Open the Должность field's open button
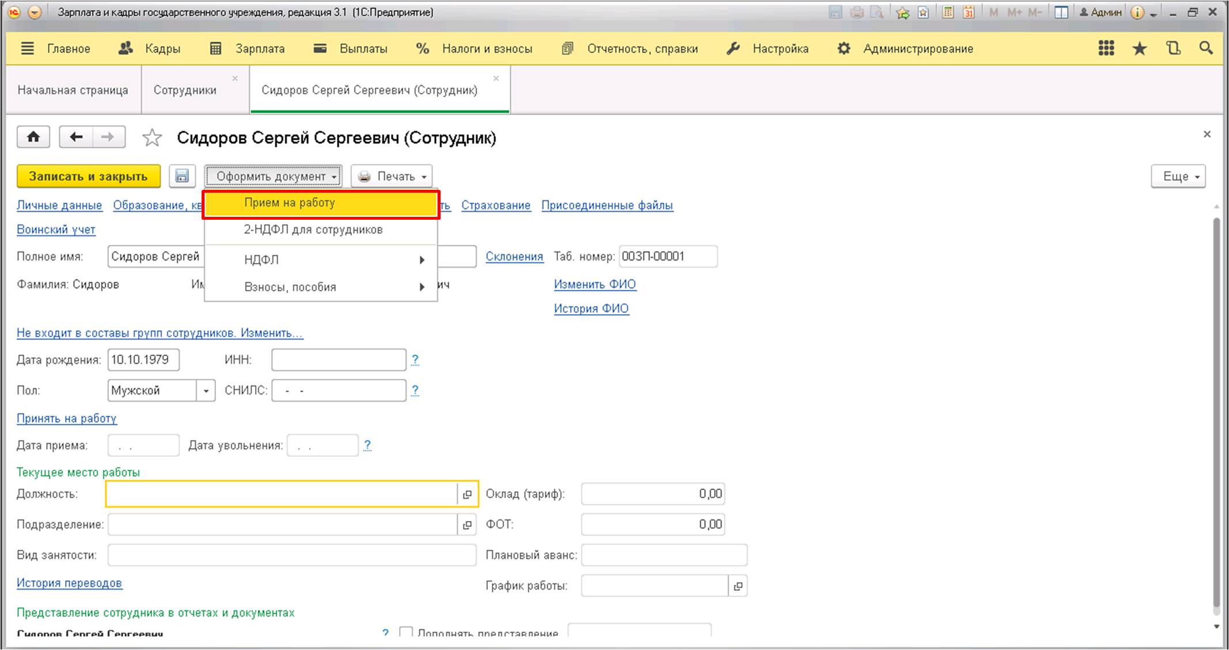Image resolution: width=1229 pixels, height=650 pixels. [467, 494]
